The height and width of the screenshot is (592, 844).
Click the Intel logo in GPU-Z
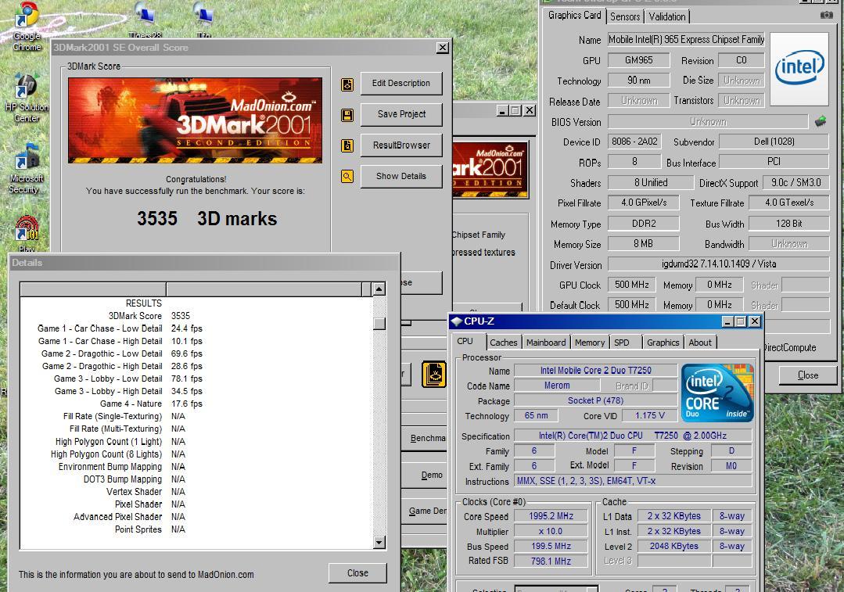pos(799,68)
